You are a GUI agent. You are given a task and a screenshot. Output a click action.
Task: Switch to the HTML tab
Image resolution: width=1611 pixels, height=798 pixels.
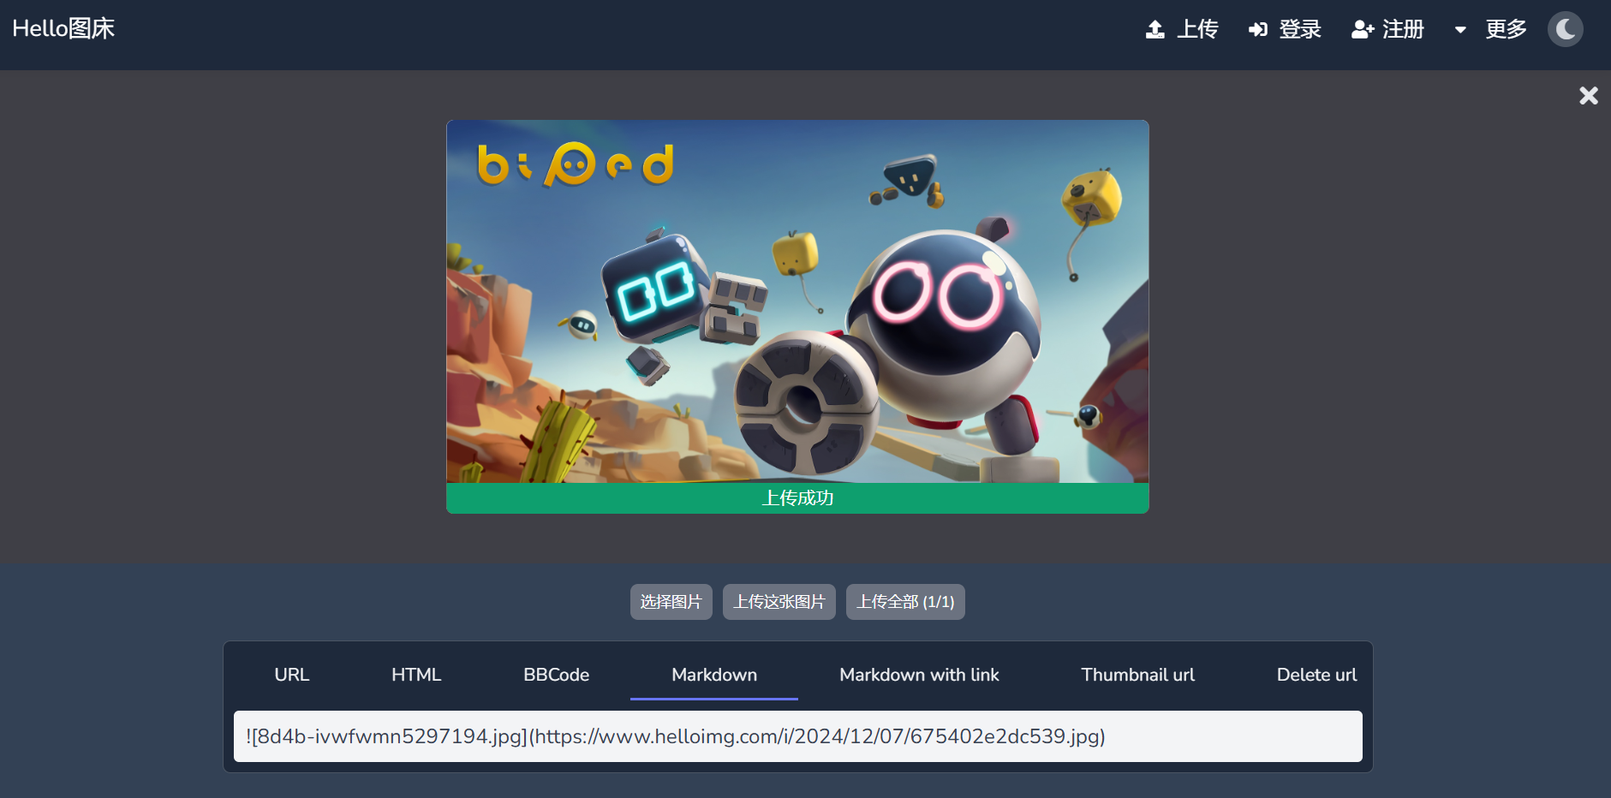[416, 675]
